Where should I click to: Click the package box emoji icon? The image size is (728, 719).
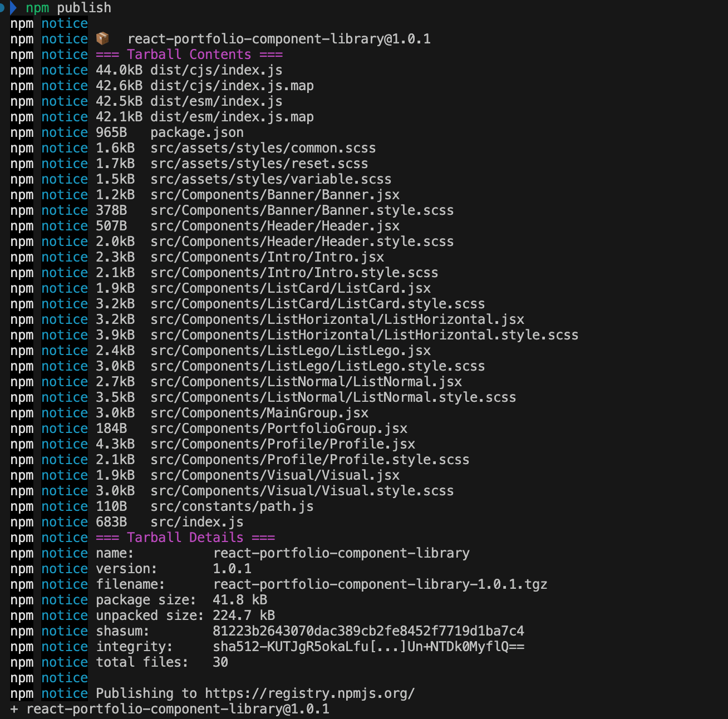coord(102,39)
